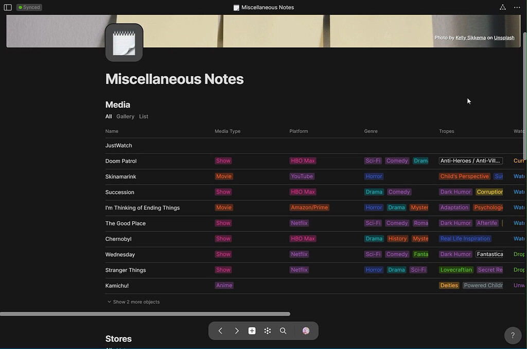
Task: Switch to the Gallery view tab
Action: pos(125,116)
